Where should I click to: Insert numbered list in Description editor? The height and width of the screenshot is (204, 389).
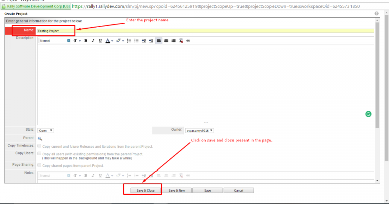pos(129,41)
